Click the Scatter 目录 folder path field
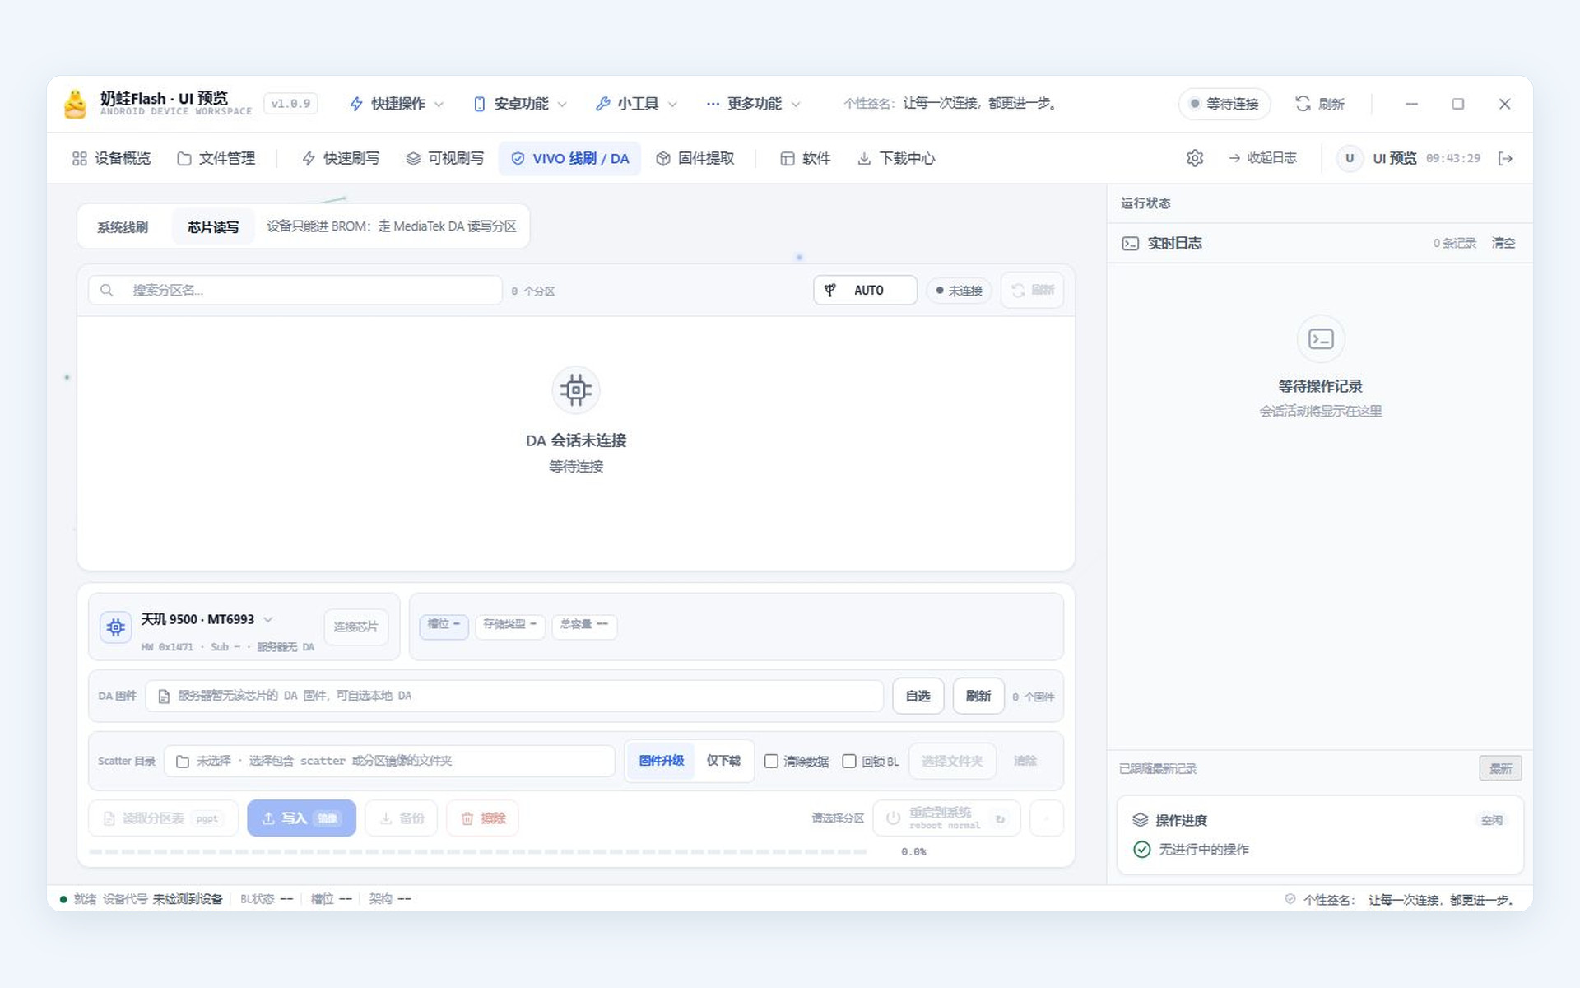The width and height of the screenshot is (1580, 988). click(389, 761)
